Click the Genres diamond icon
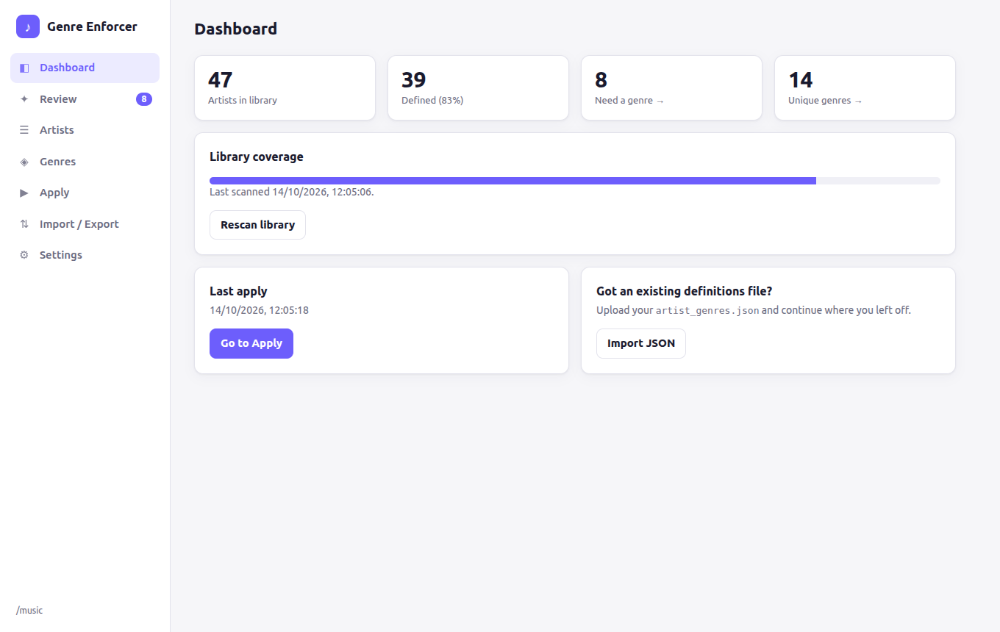 (24, 162)
